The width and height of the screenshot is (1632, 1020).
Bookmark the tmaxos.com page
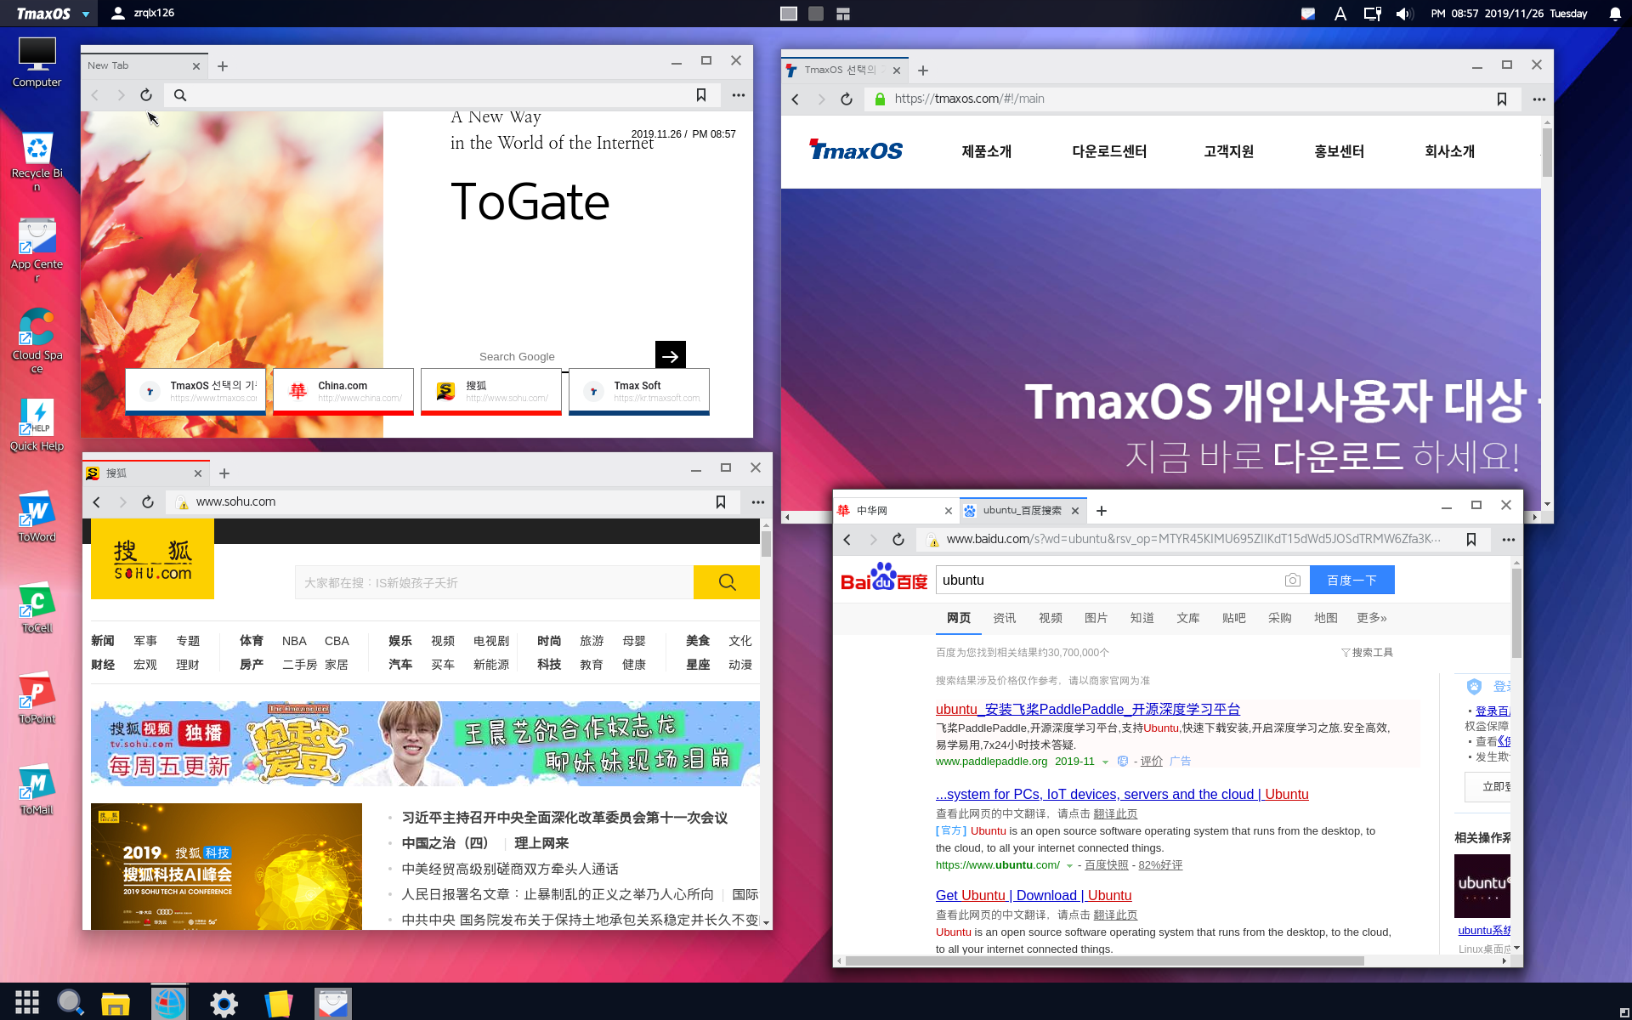coord(1502,99)
